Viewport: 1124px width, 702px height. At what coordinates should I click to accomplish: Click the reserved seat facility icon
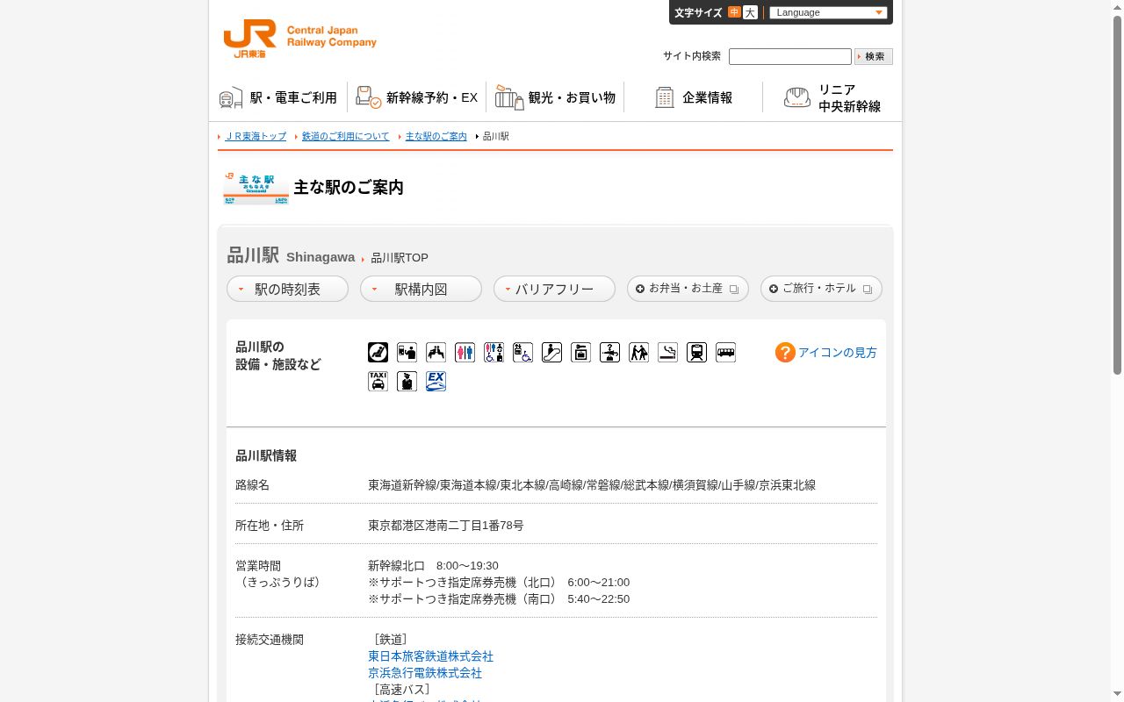pyautogui.click(x=378, y=352)
